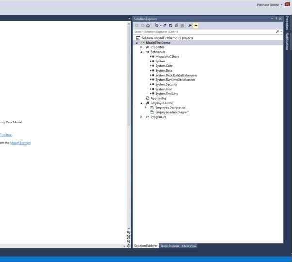
Task: Select System.Runtime.Serialization reference
Action: point(175,80)
